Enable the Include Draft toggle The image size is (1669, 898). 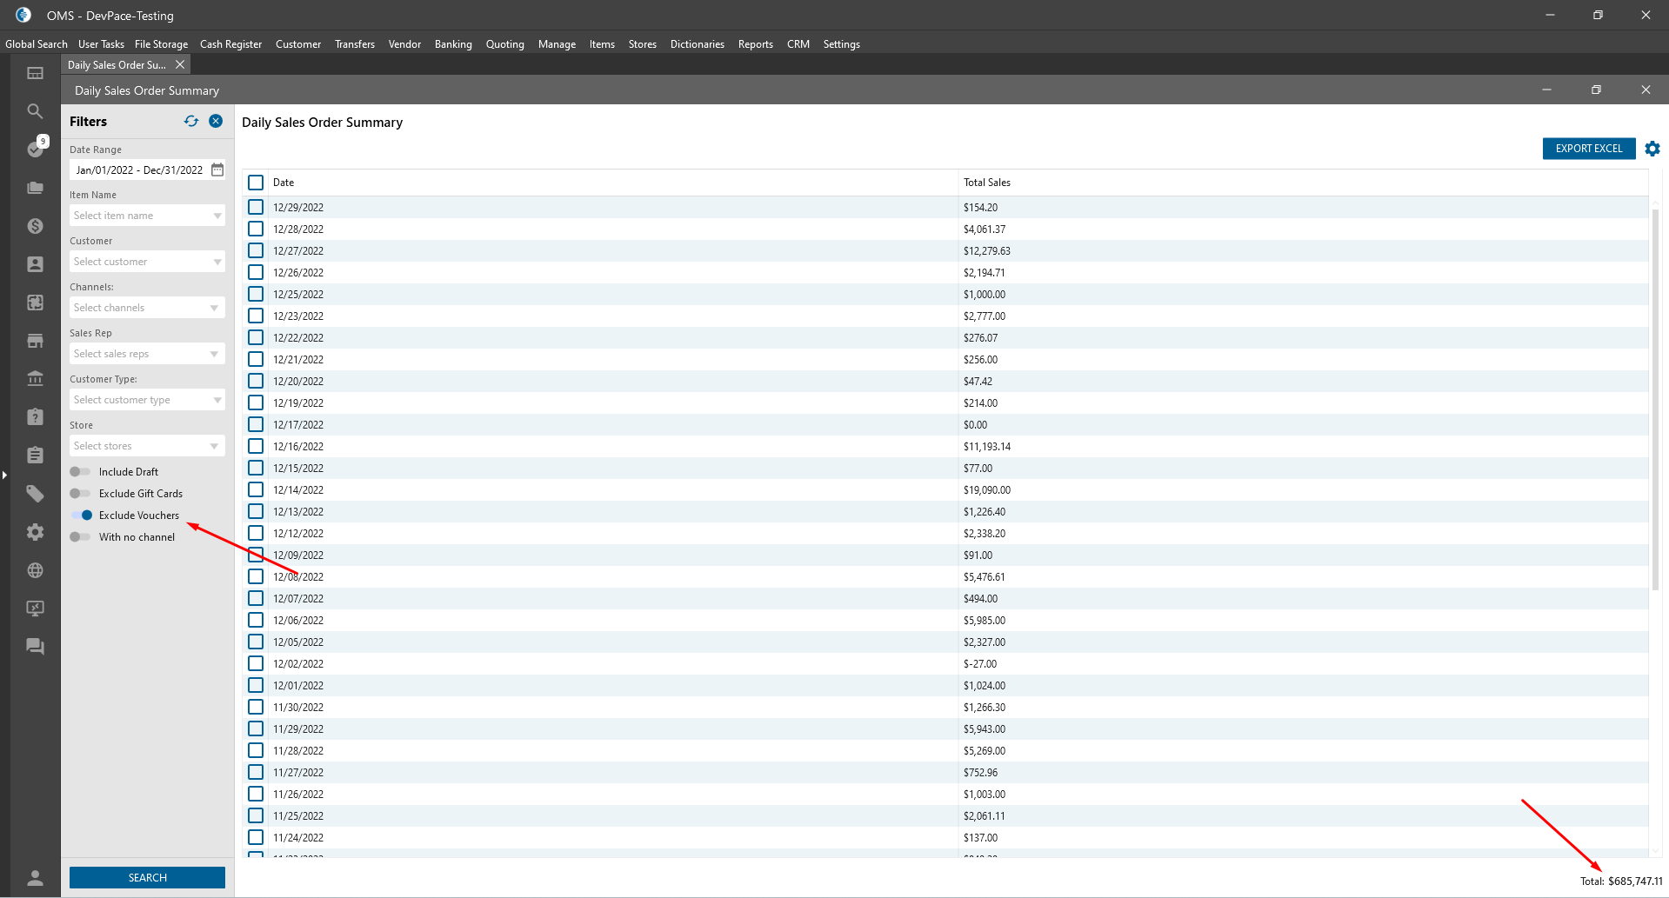[x=80, y=471]
